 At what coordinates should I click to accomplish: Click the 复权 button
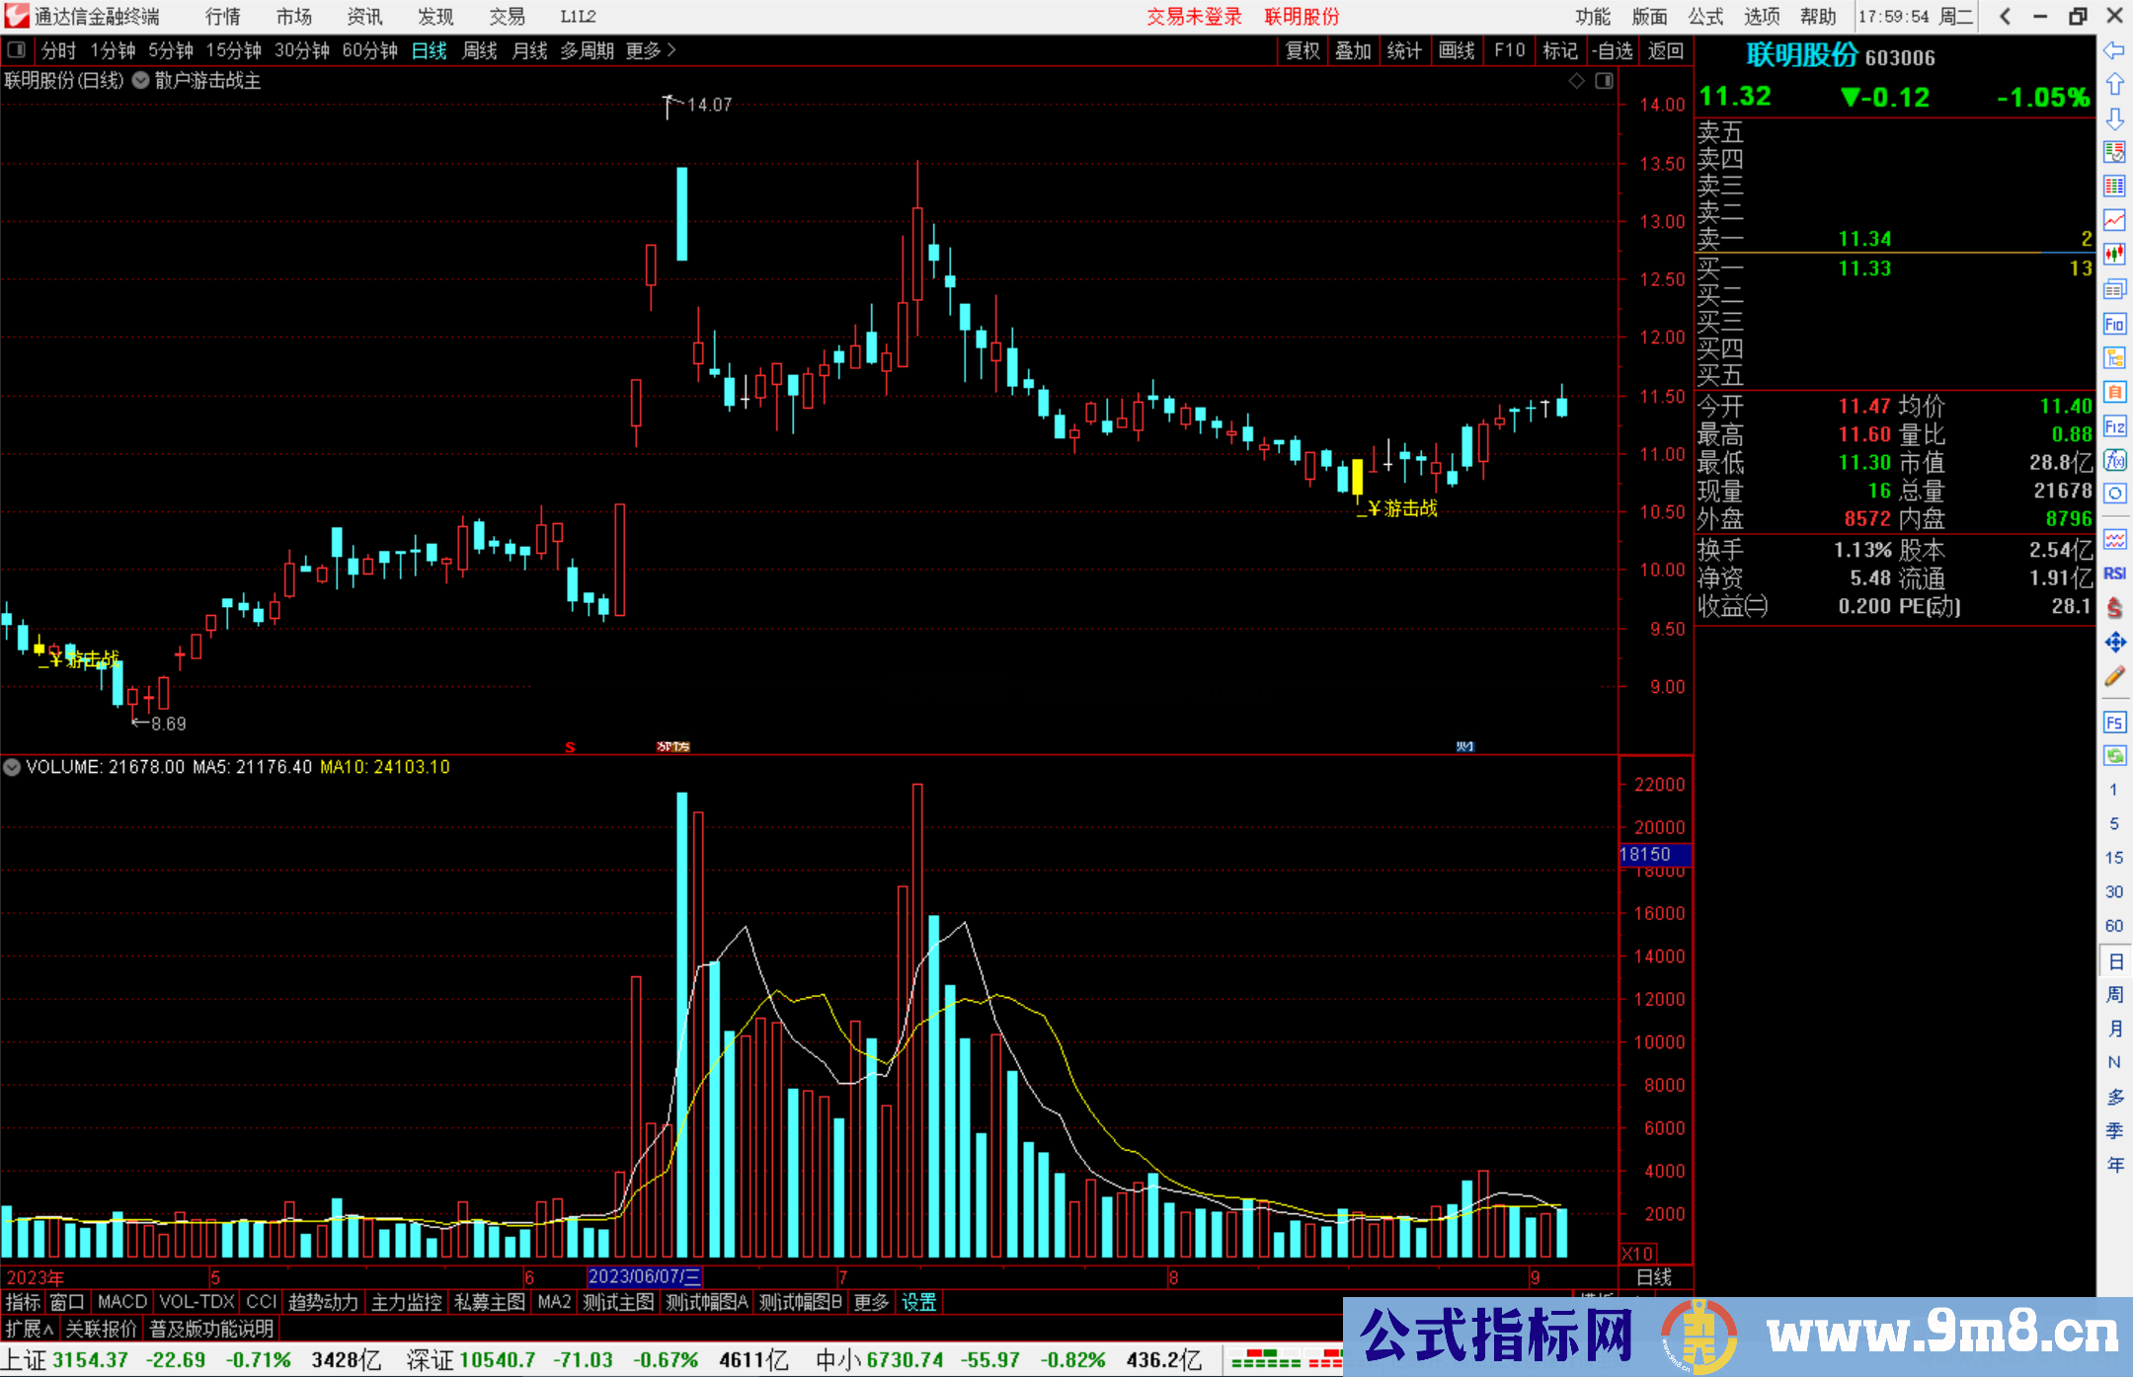(x=1303, y=50)
